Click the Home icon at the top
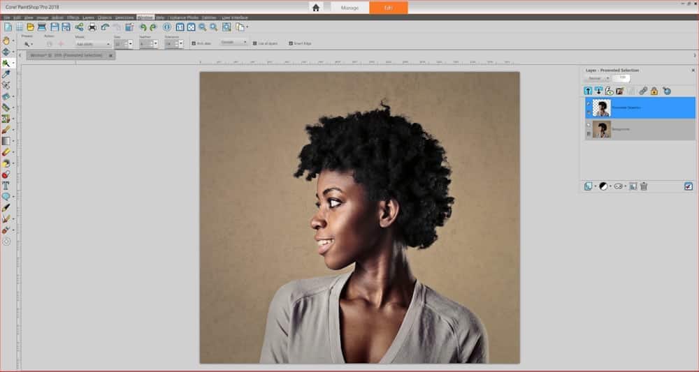Viewport: 699px width, 372px height. tap(316, 8)
